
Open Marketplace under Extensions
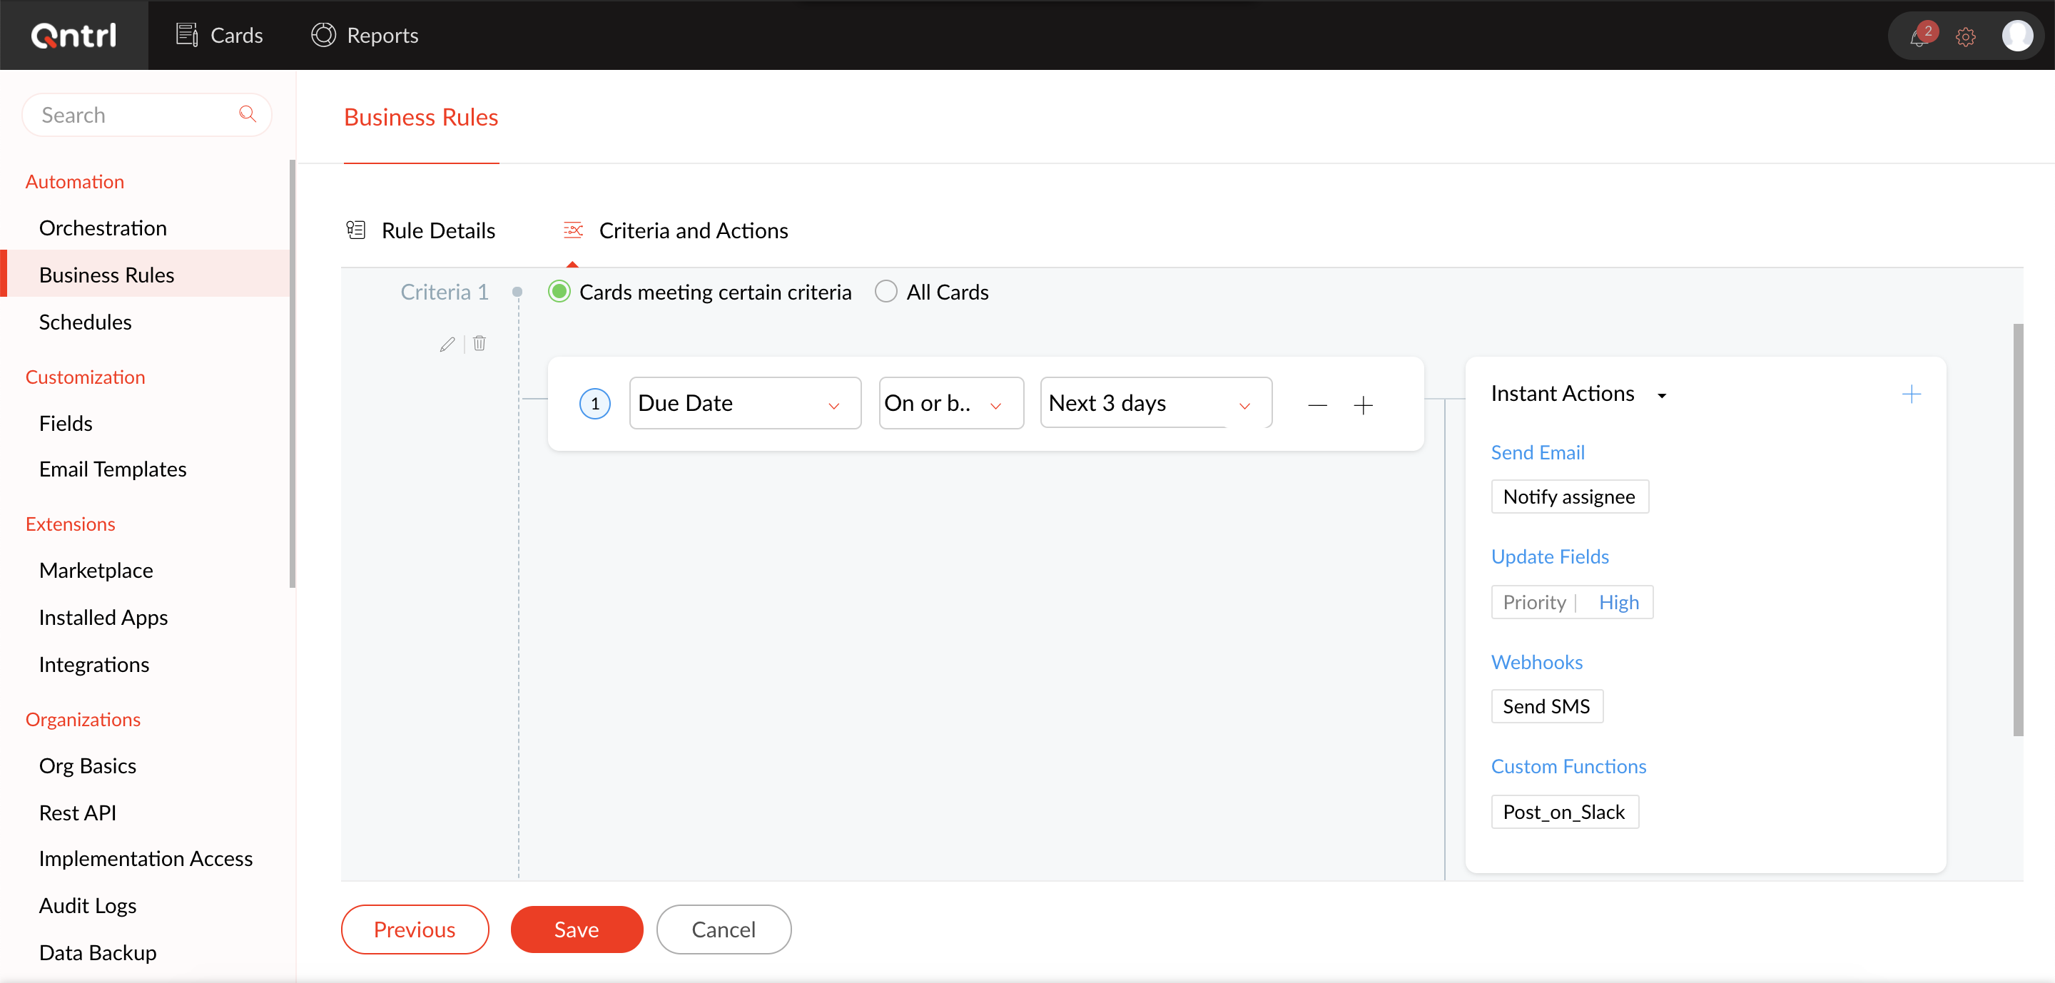[96, 570]
